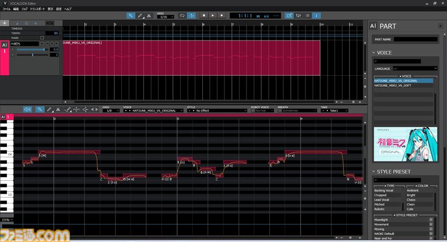Select the pencil tool in piano roll toolbar
This screenshot has height=242, width=447.
pyautogui.click(x=49, y=109)
